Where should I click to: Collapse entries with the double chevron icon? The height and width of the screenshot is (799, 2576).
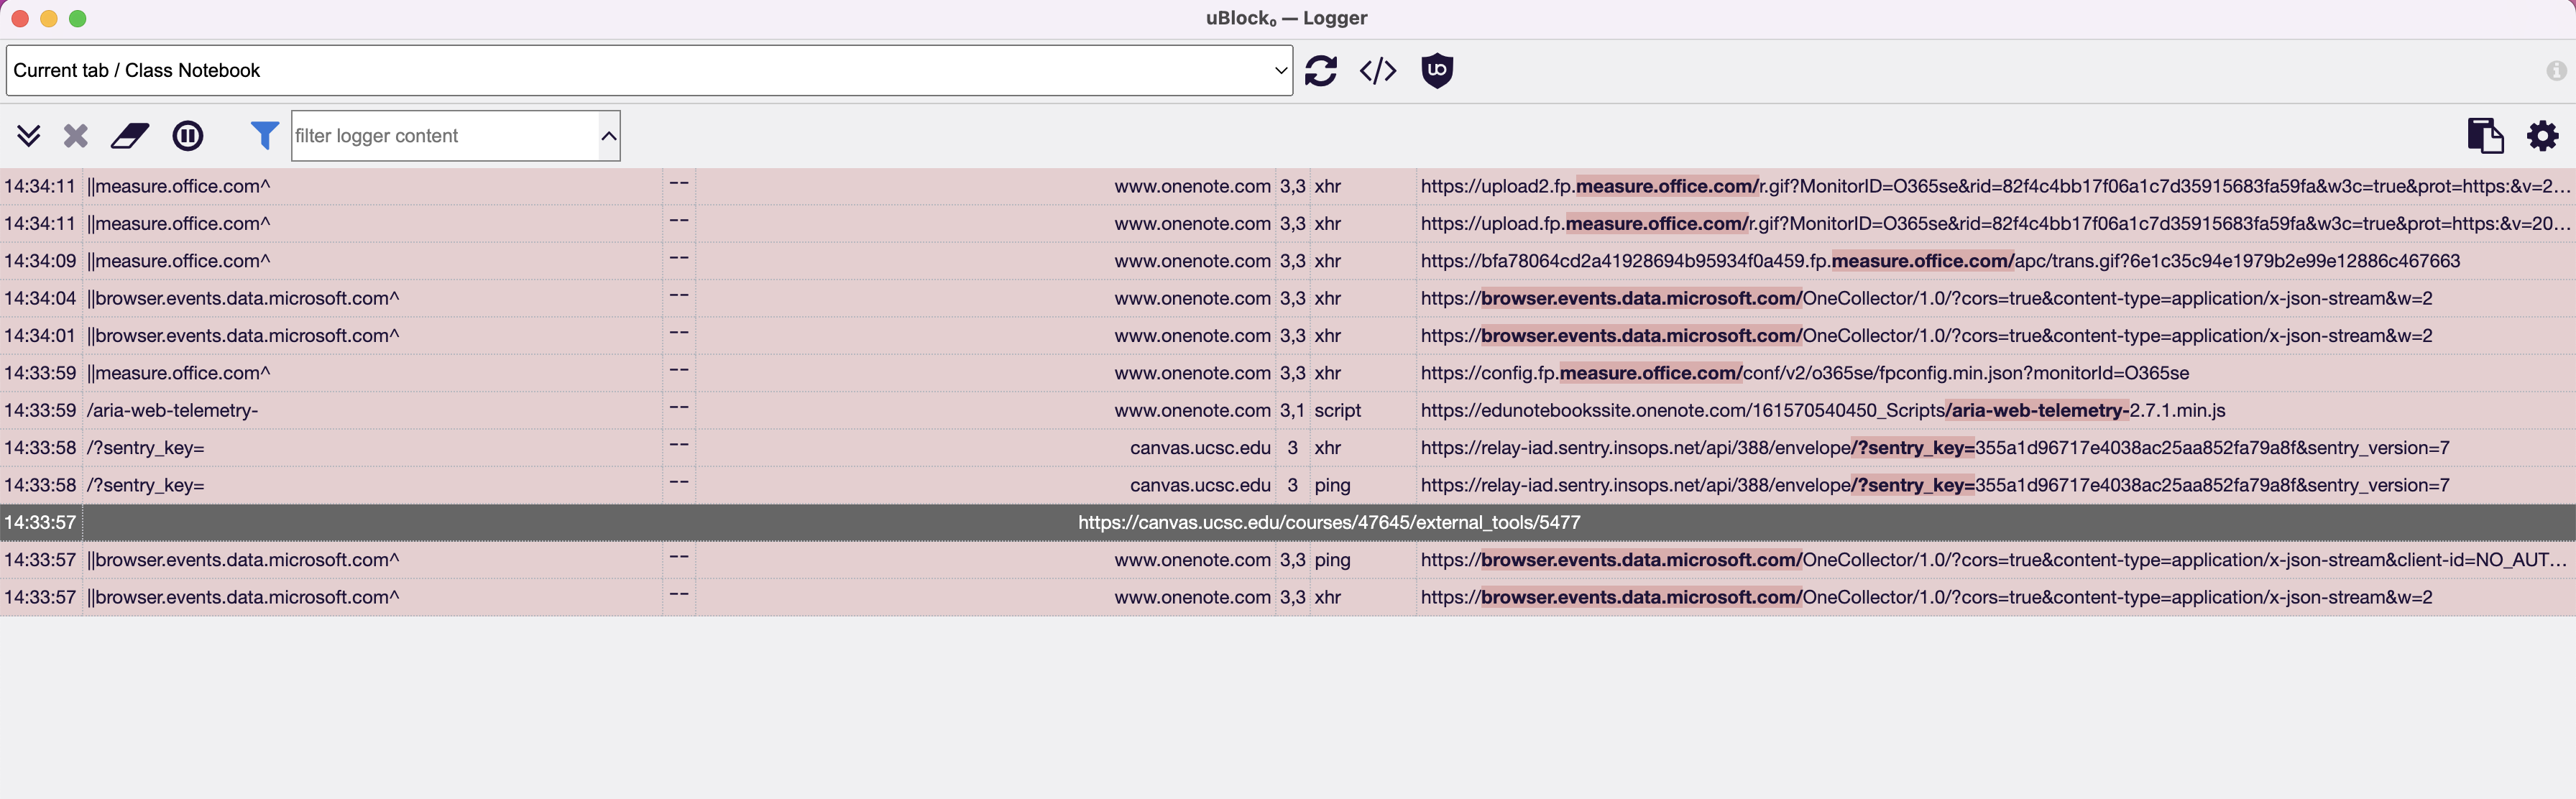coord(29,136)
